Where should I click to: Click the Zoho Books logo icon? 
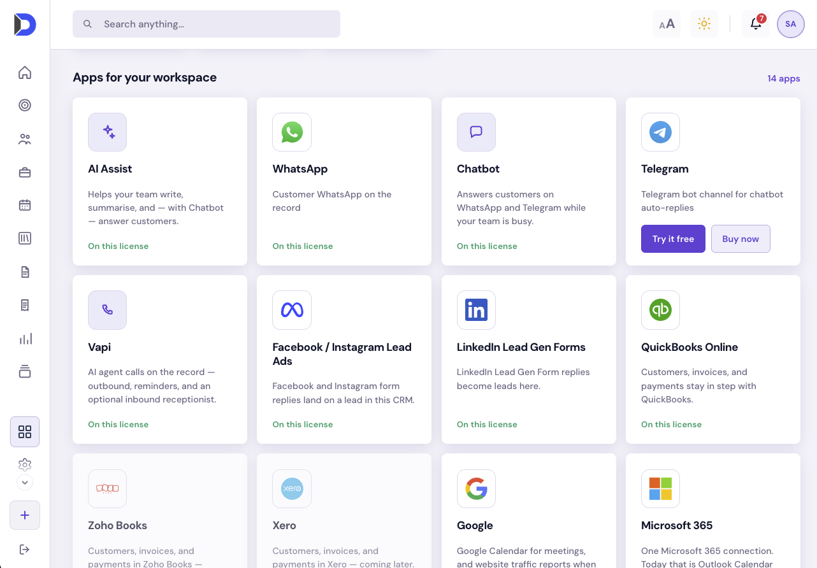[x=108, y=489]
